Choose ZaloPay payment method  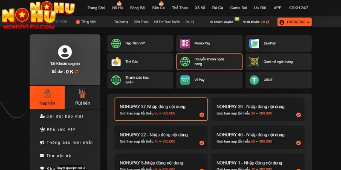279,43
